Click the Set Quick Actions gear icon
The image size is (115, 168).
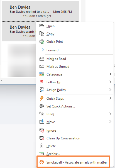point(42,106)
